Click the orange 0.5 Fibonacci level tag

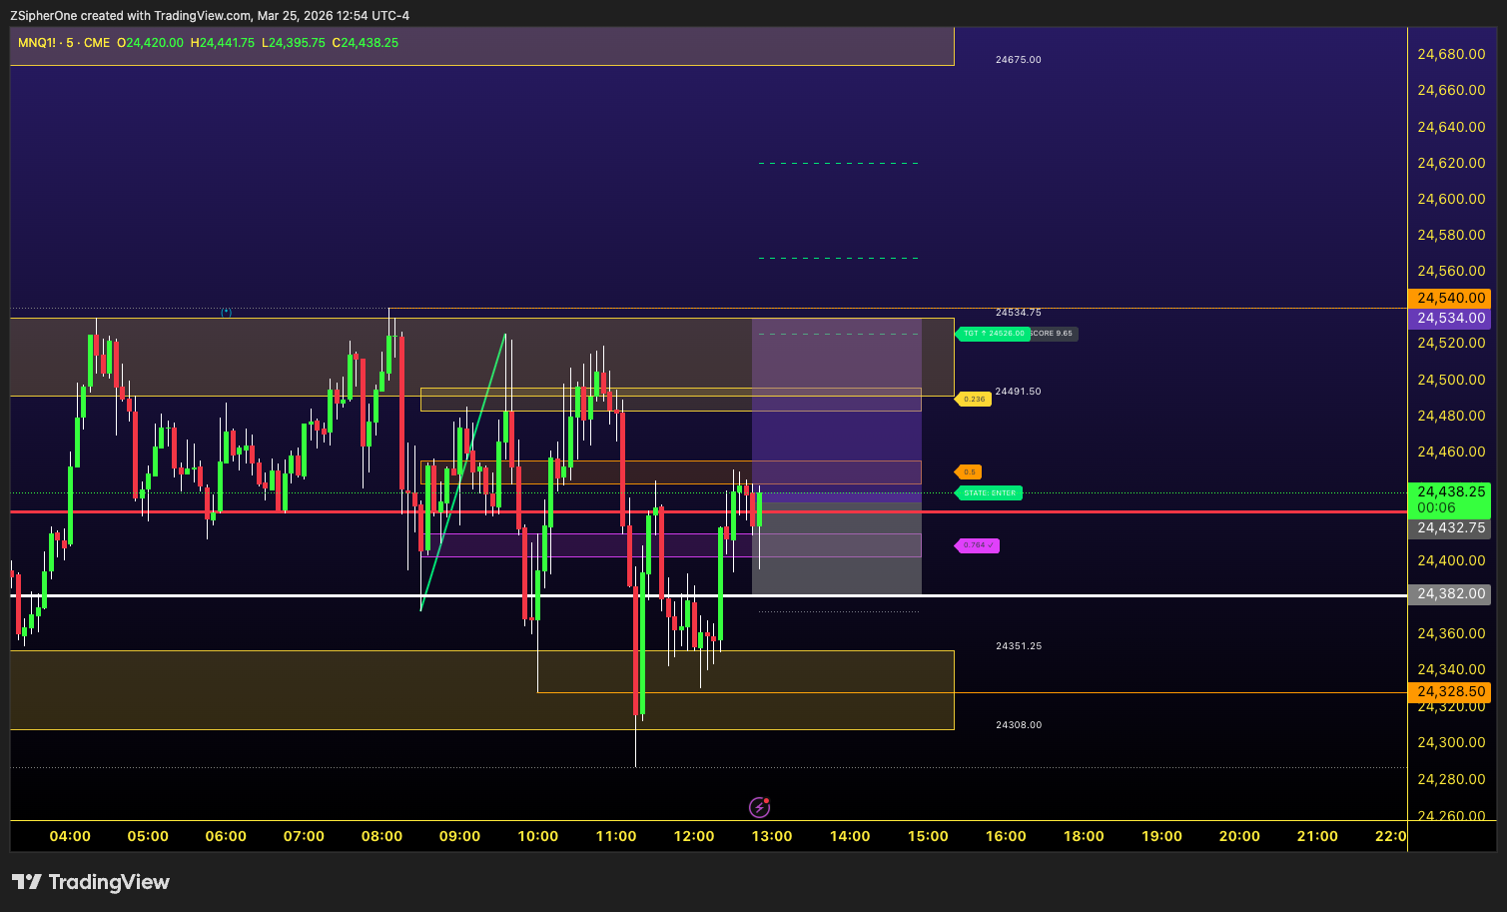pos(968,471)
